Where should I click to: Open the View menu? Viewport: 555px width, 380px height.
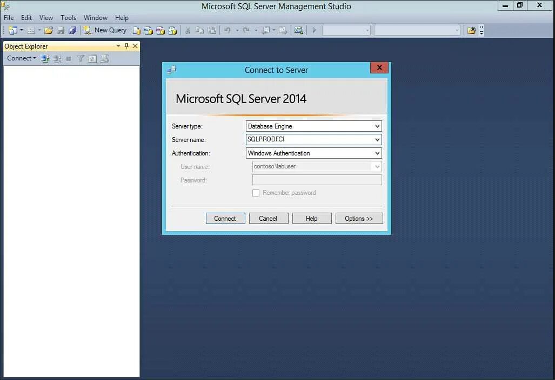coord(46,18)
